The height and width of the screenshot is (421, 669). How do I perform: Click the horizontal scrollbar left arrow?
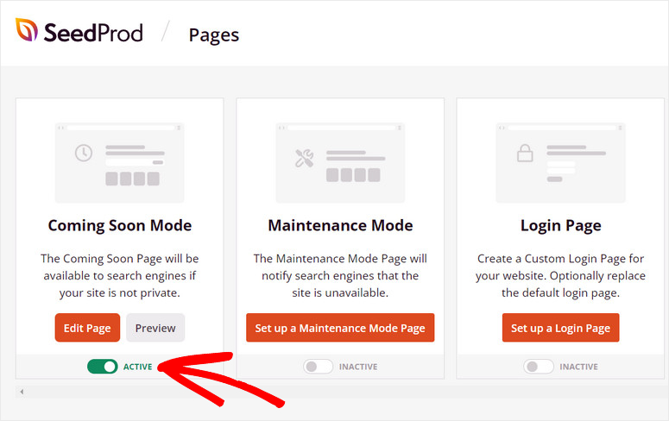[22, 391]
